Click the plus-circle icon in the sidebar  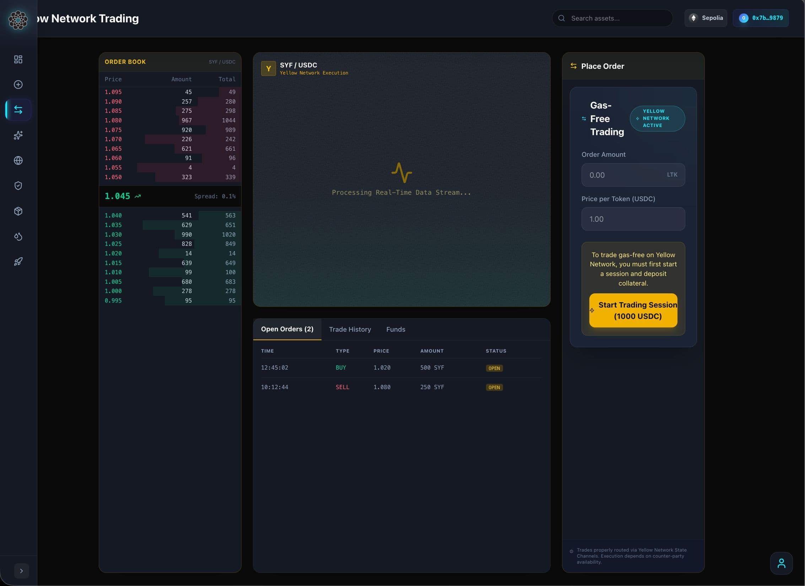point(18,84)
